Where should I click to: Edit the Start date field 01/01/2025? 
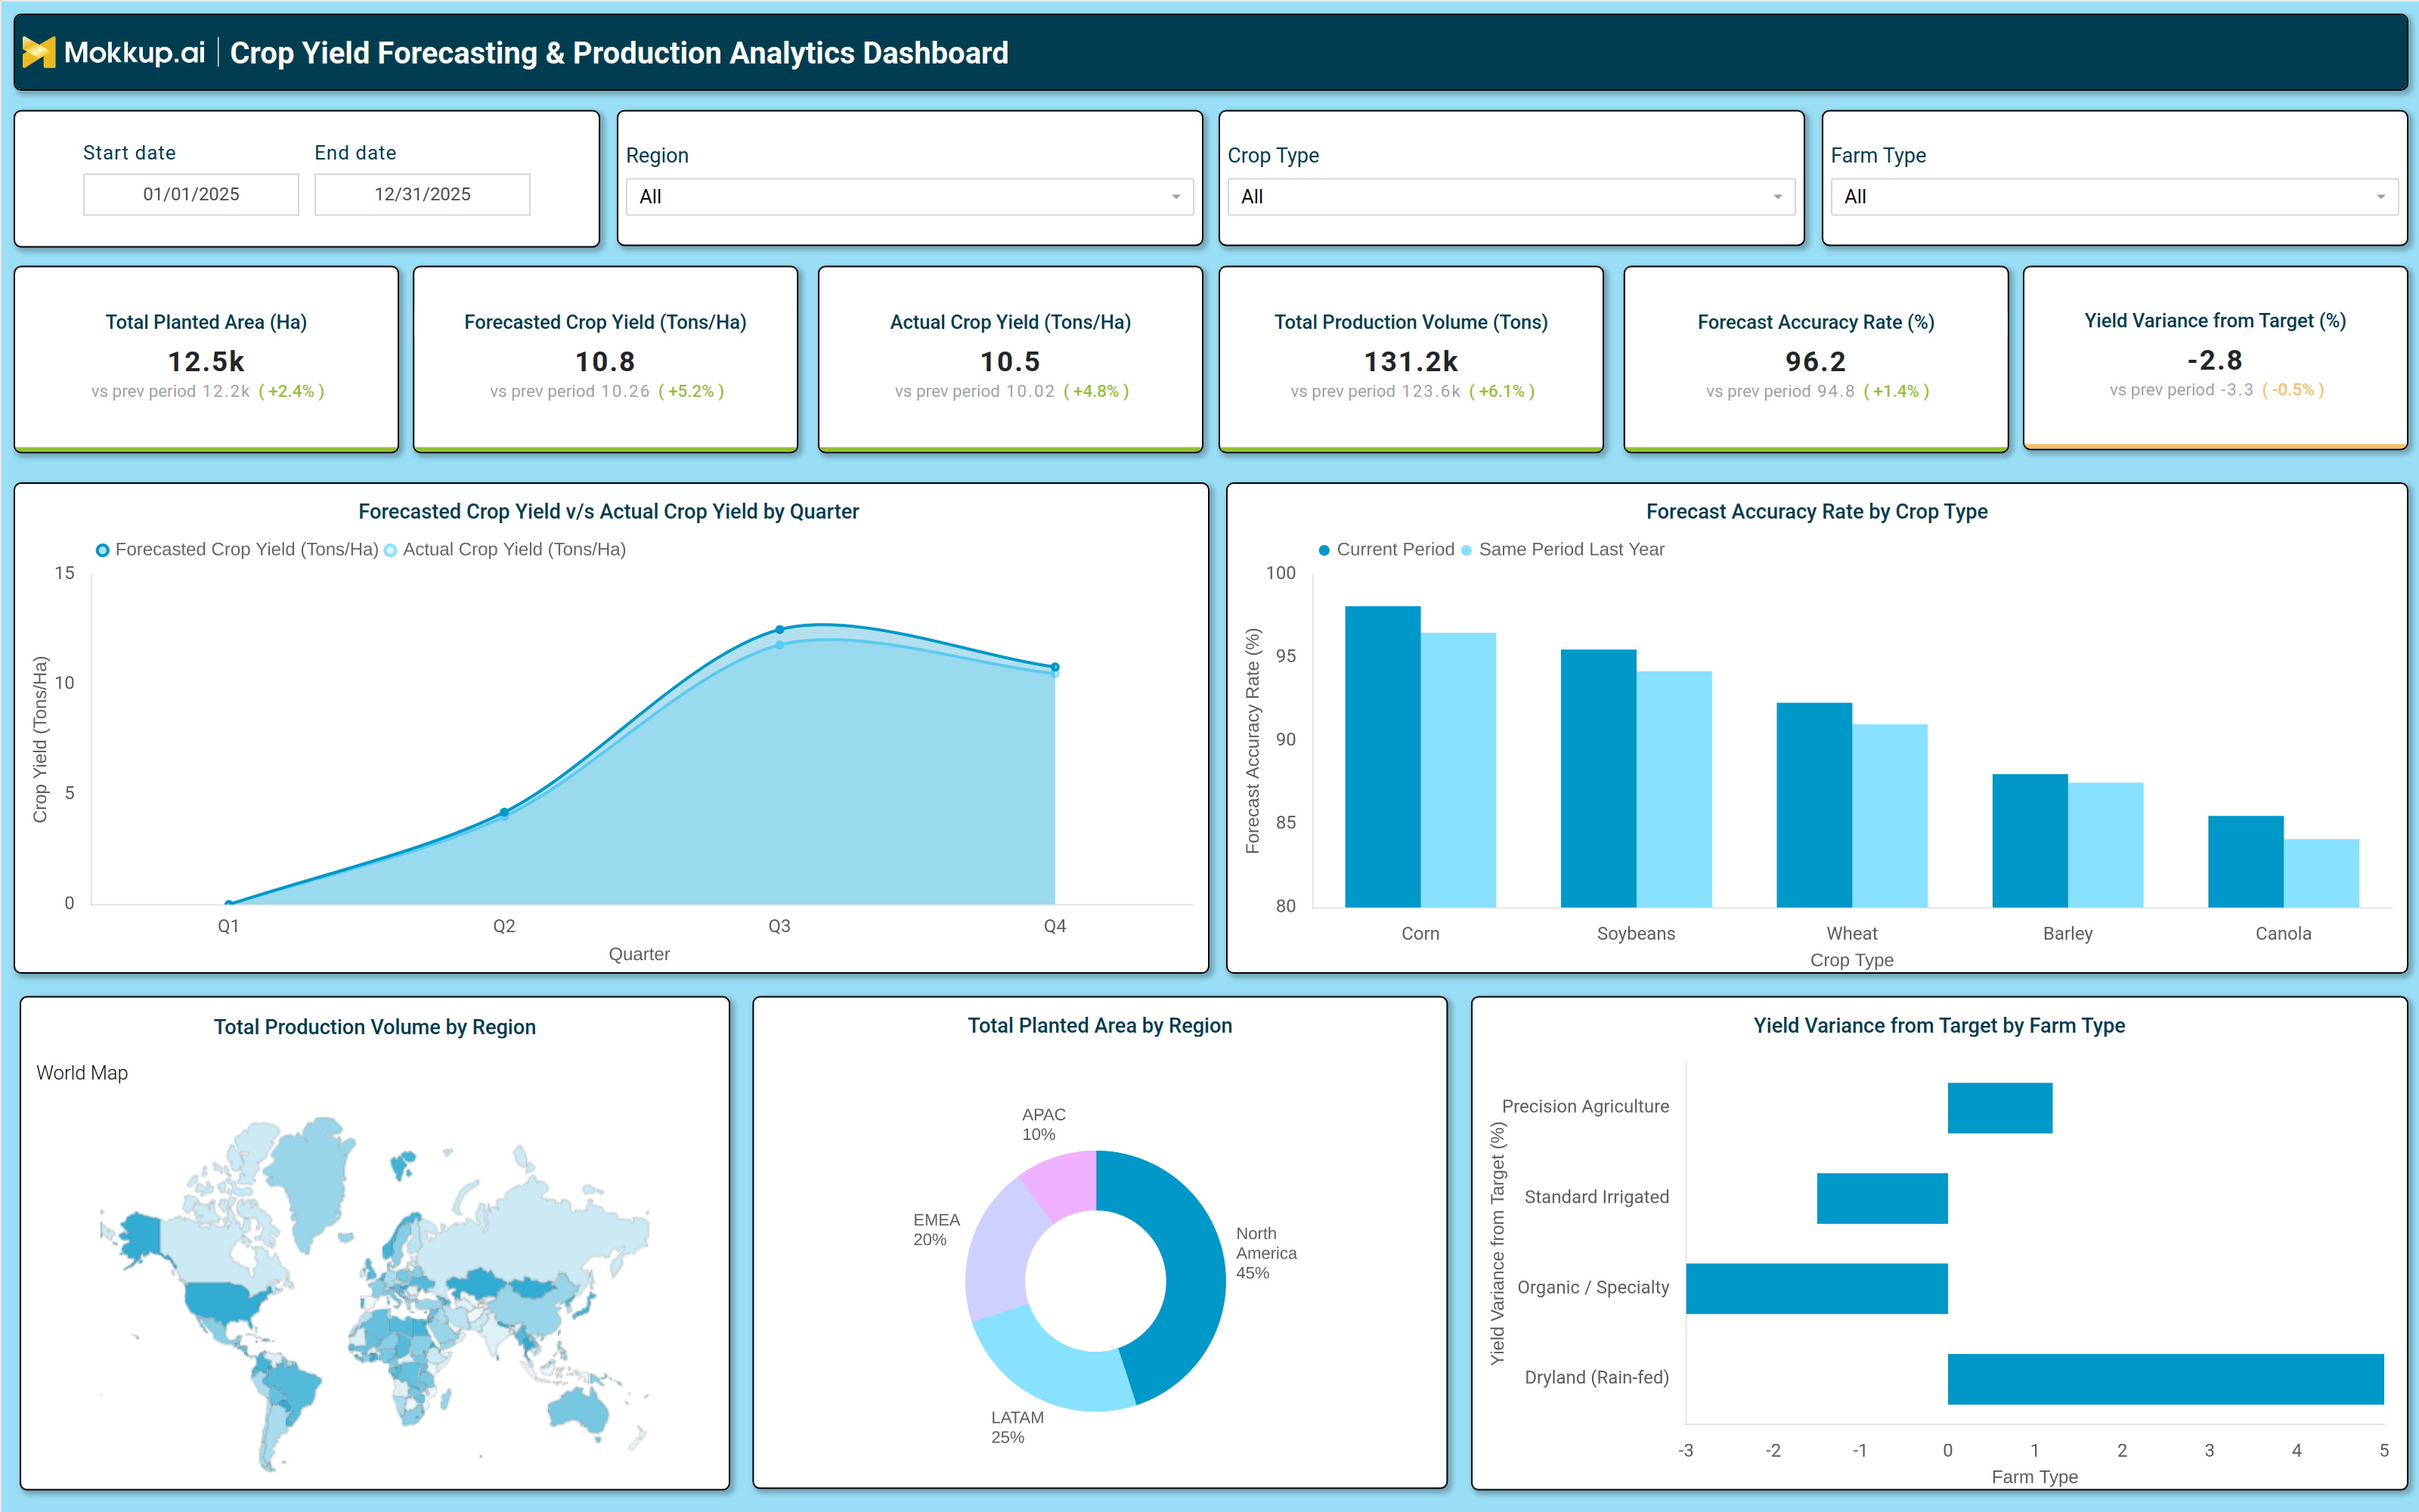pos(191,194)
